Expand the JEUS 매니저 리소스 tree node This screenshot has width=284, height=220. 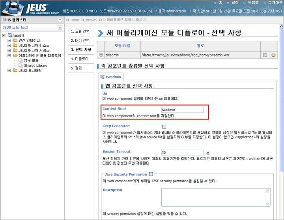9,46
